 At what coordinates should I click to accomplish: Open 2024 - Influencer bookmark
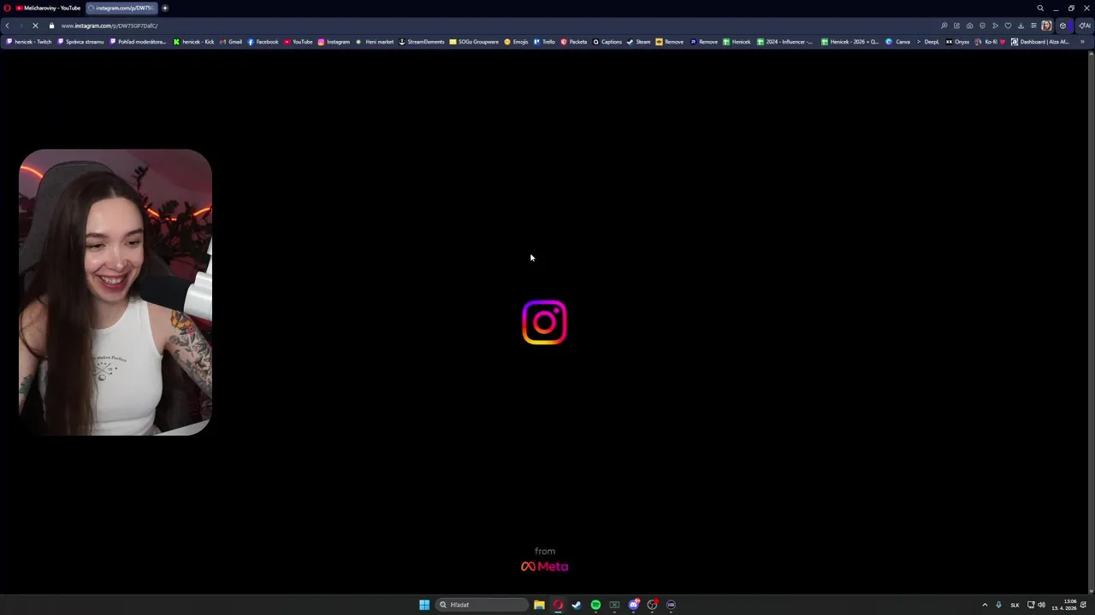(784, 42)
